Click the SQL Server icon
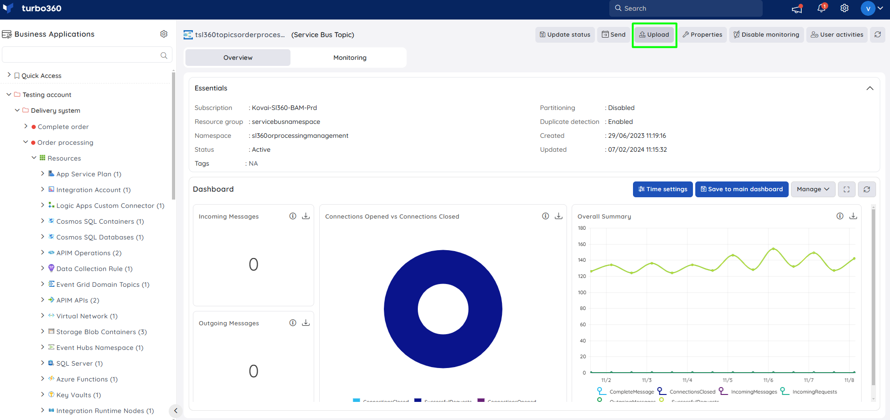 pos(51,363)
